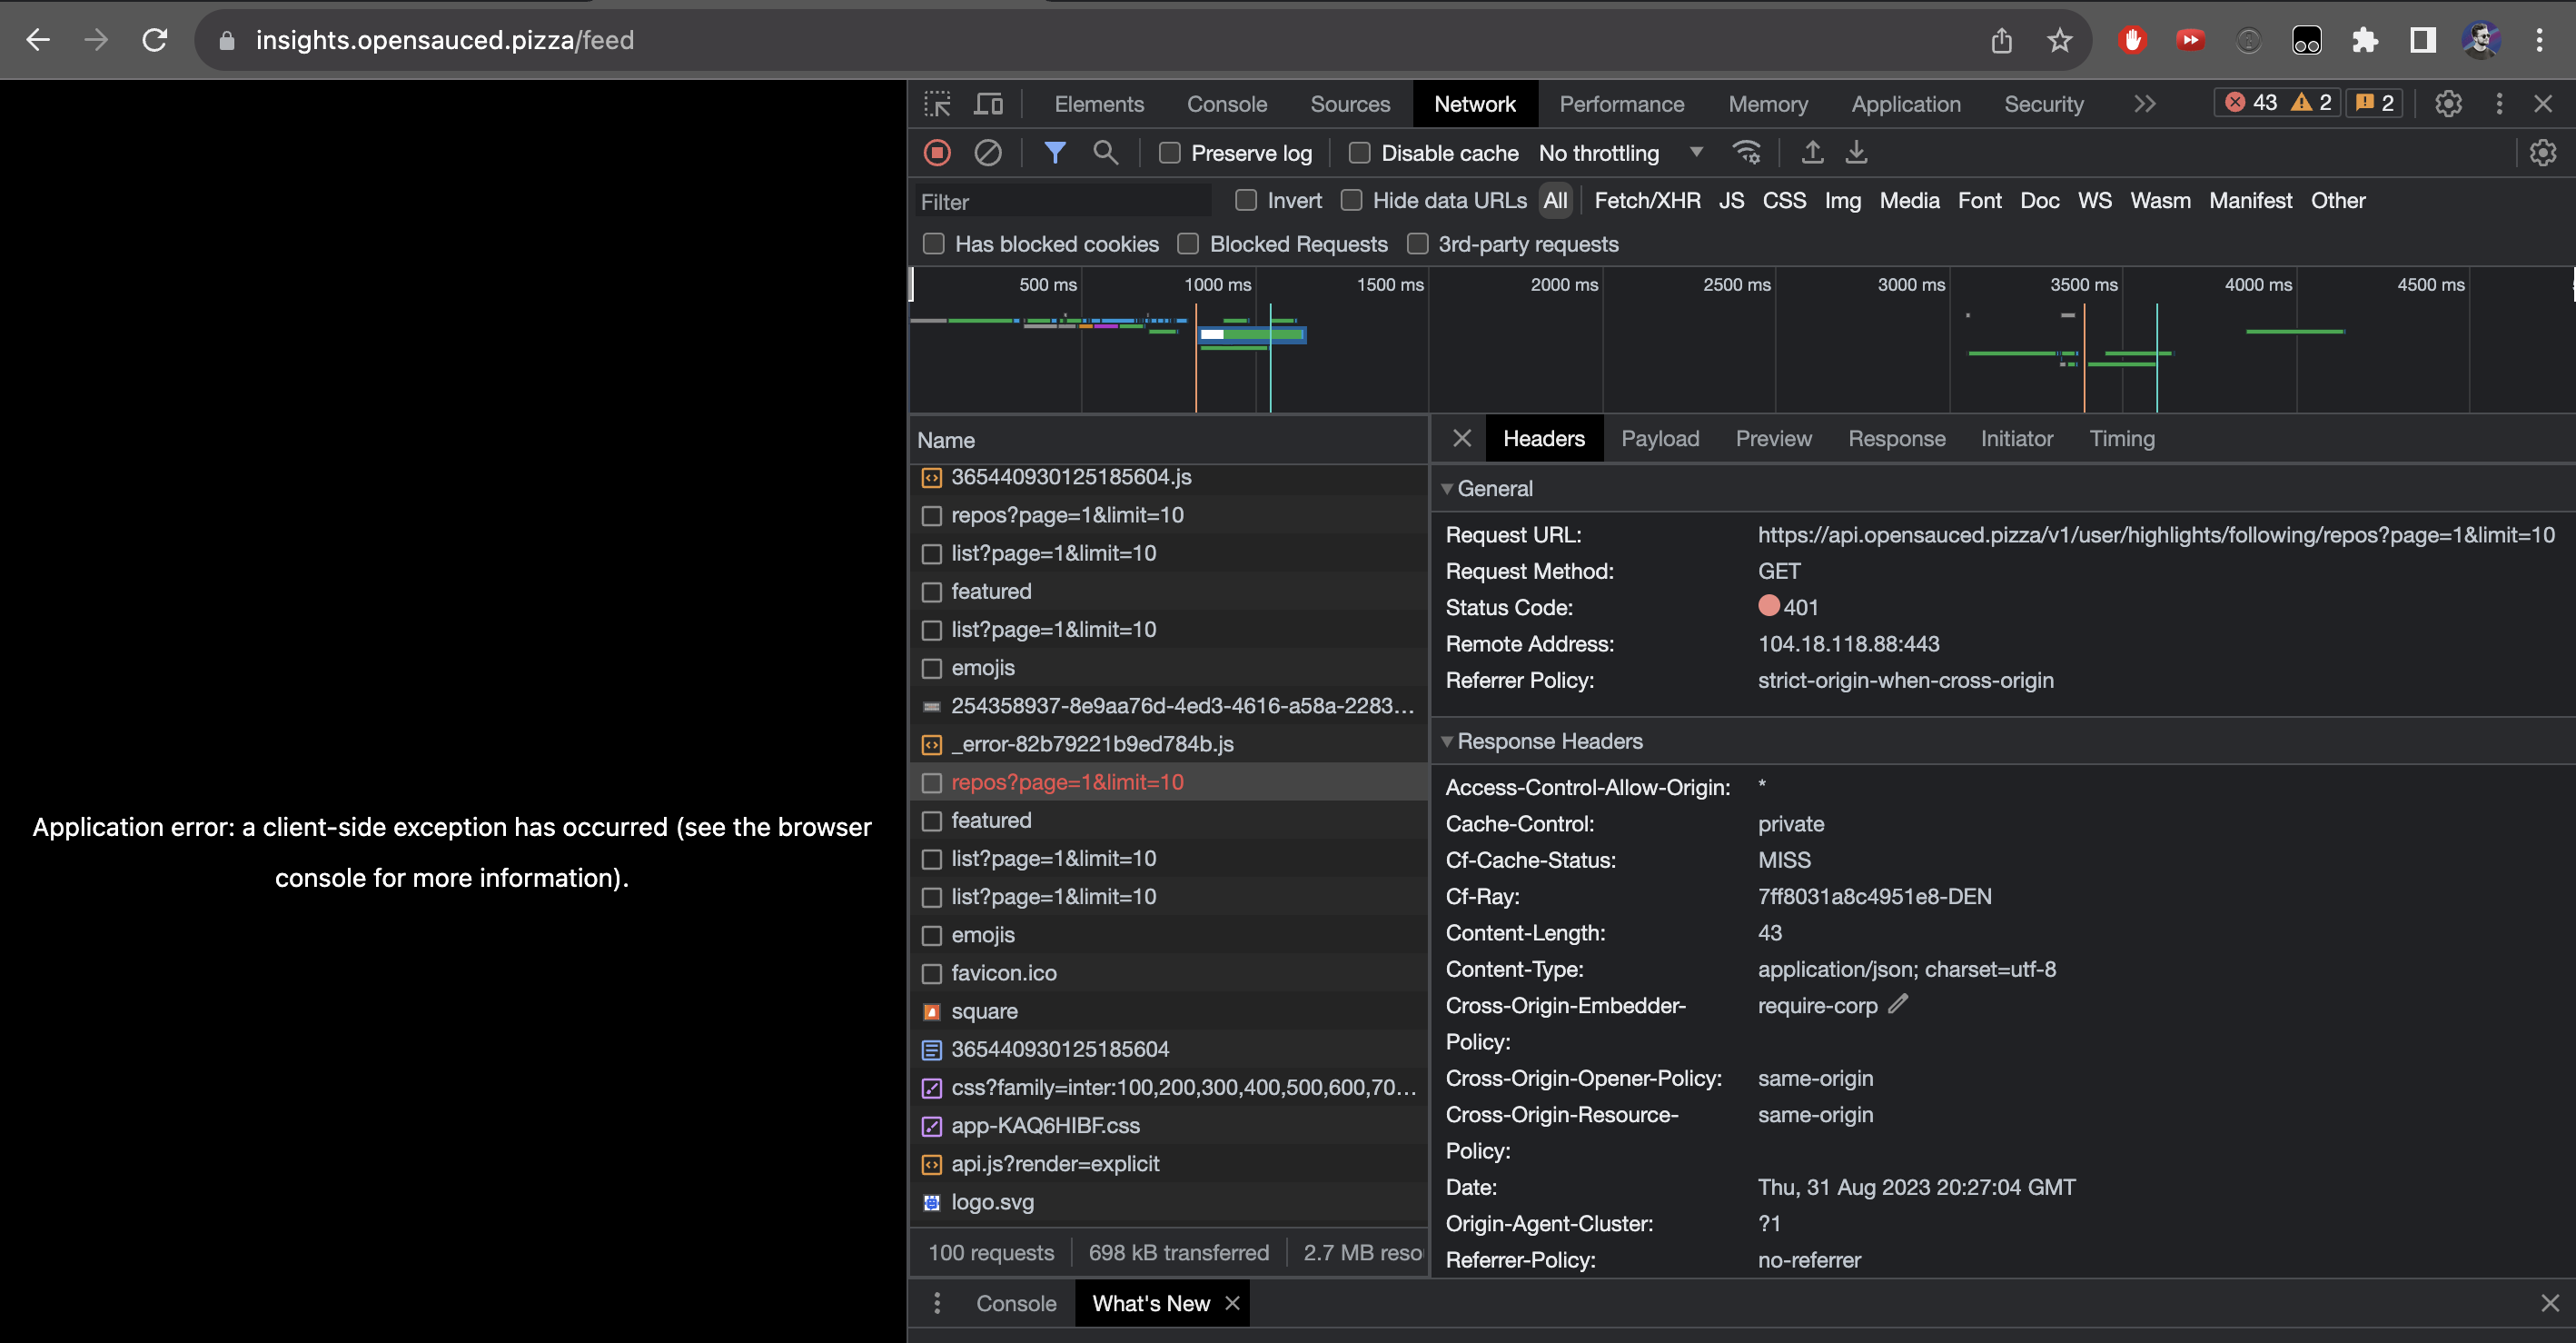Collapse the General section

1447,488
